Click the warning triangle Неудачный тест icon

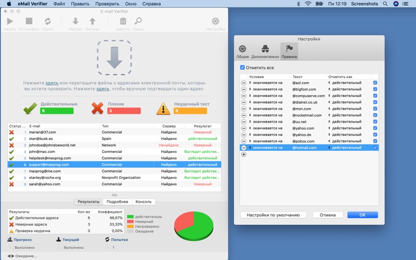[x=163, y=109]
